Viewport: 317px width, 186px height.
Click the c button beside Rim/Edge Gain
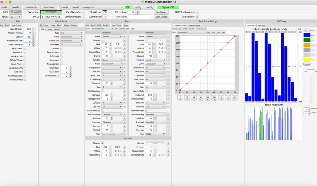tap(168, 87)
